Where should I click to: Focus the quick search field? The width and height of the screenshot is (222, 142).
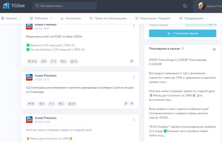click(65, 6)
